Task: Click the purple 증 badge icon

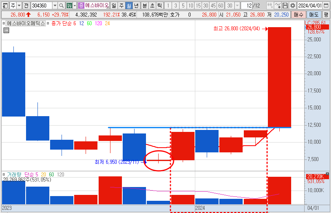Action: tap(81, 5)
